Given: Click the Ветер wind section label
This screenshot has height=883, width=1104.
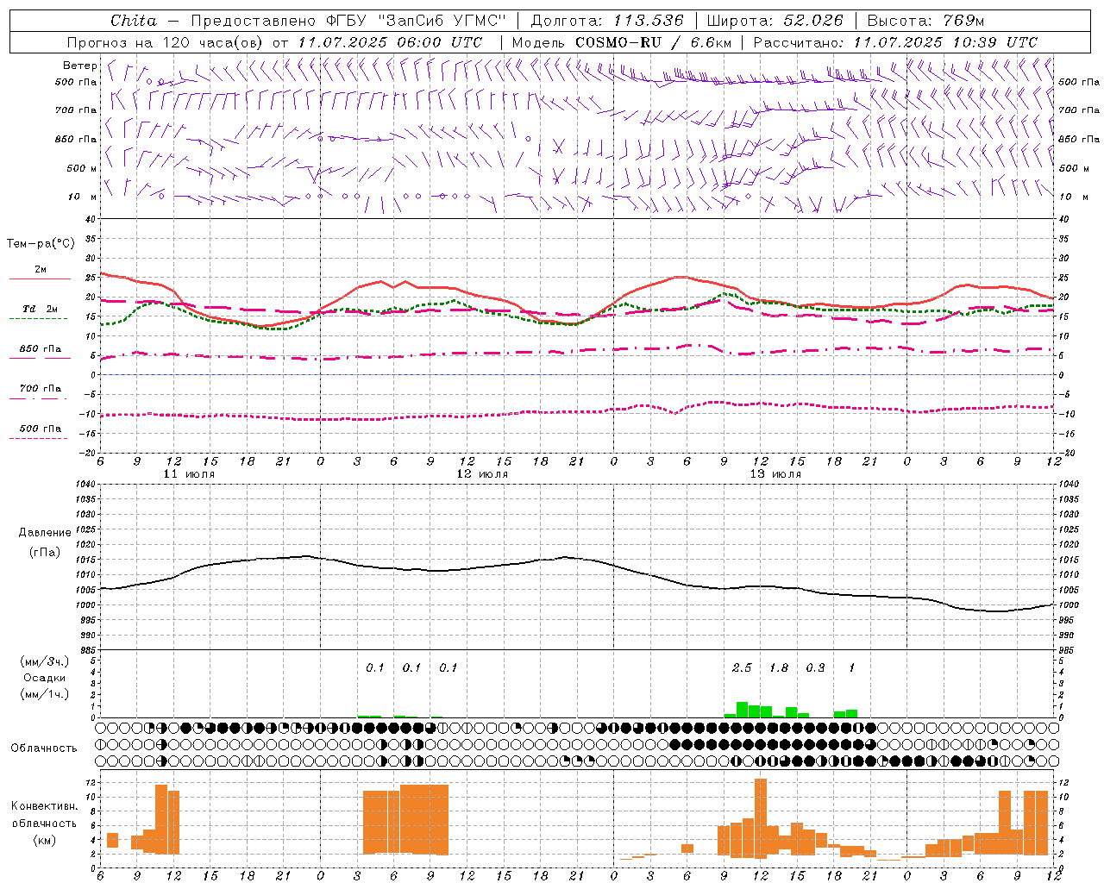Looking at the screenshot, I should pos(79,66).
